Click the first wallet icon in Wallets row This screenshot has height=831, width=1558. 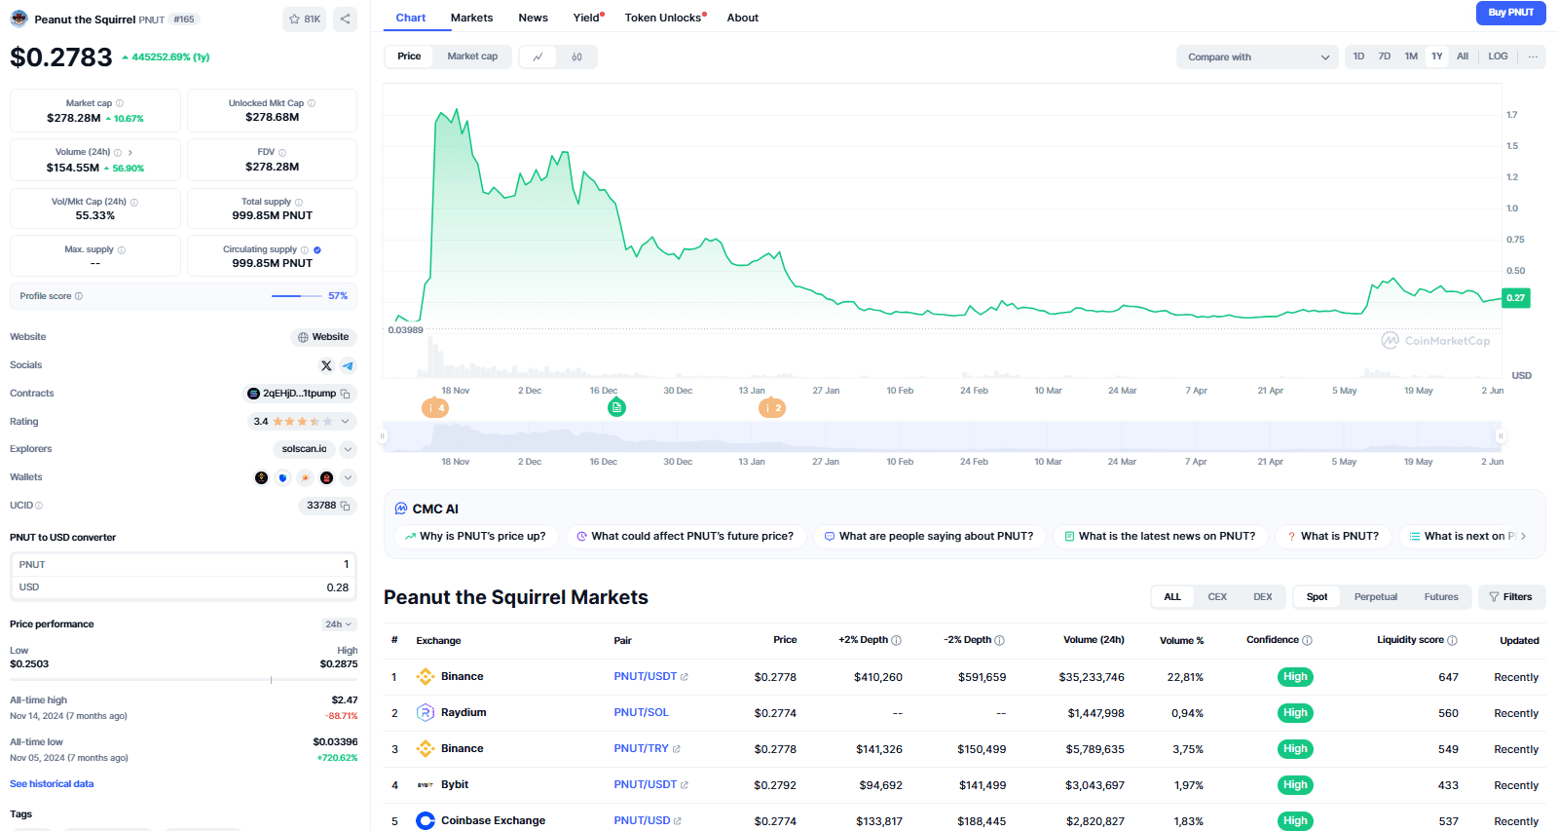point(261,477)
